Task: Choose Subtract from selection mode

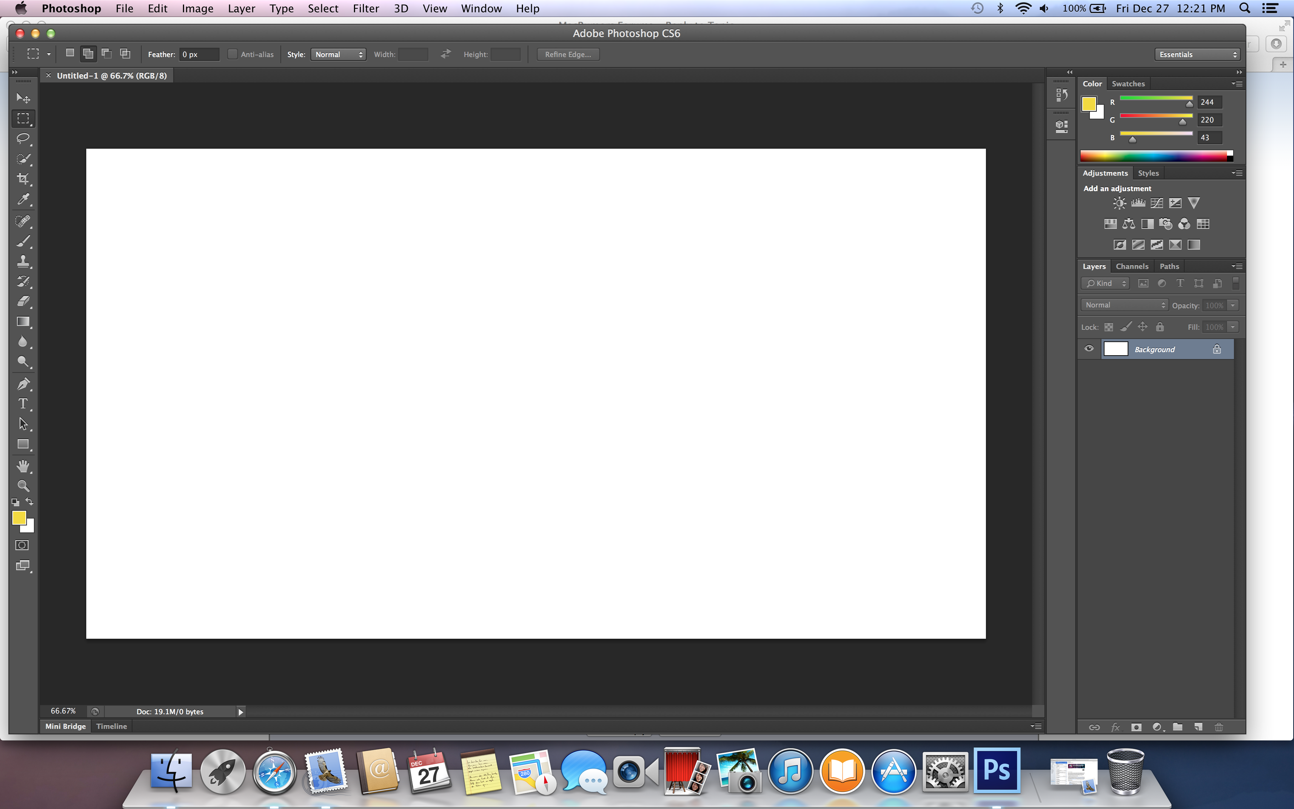Action: coord(106,53)
